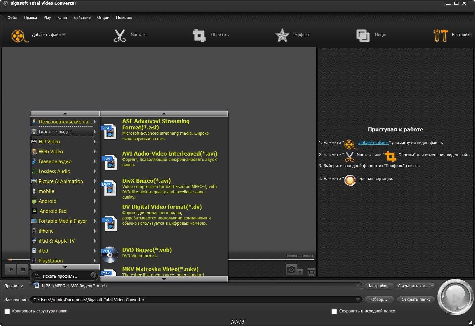Click the Web Video category icon
Screen dimensions: 475x326
tap(34, 152)
